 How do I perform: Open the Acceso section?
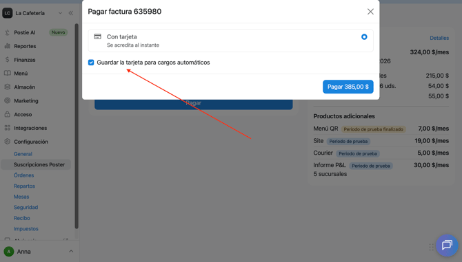pos(23,114)
